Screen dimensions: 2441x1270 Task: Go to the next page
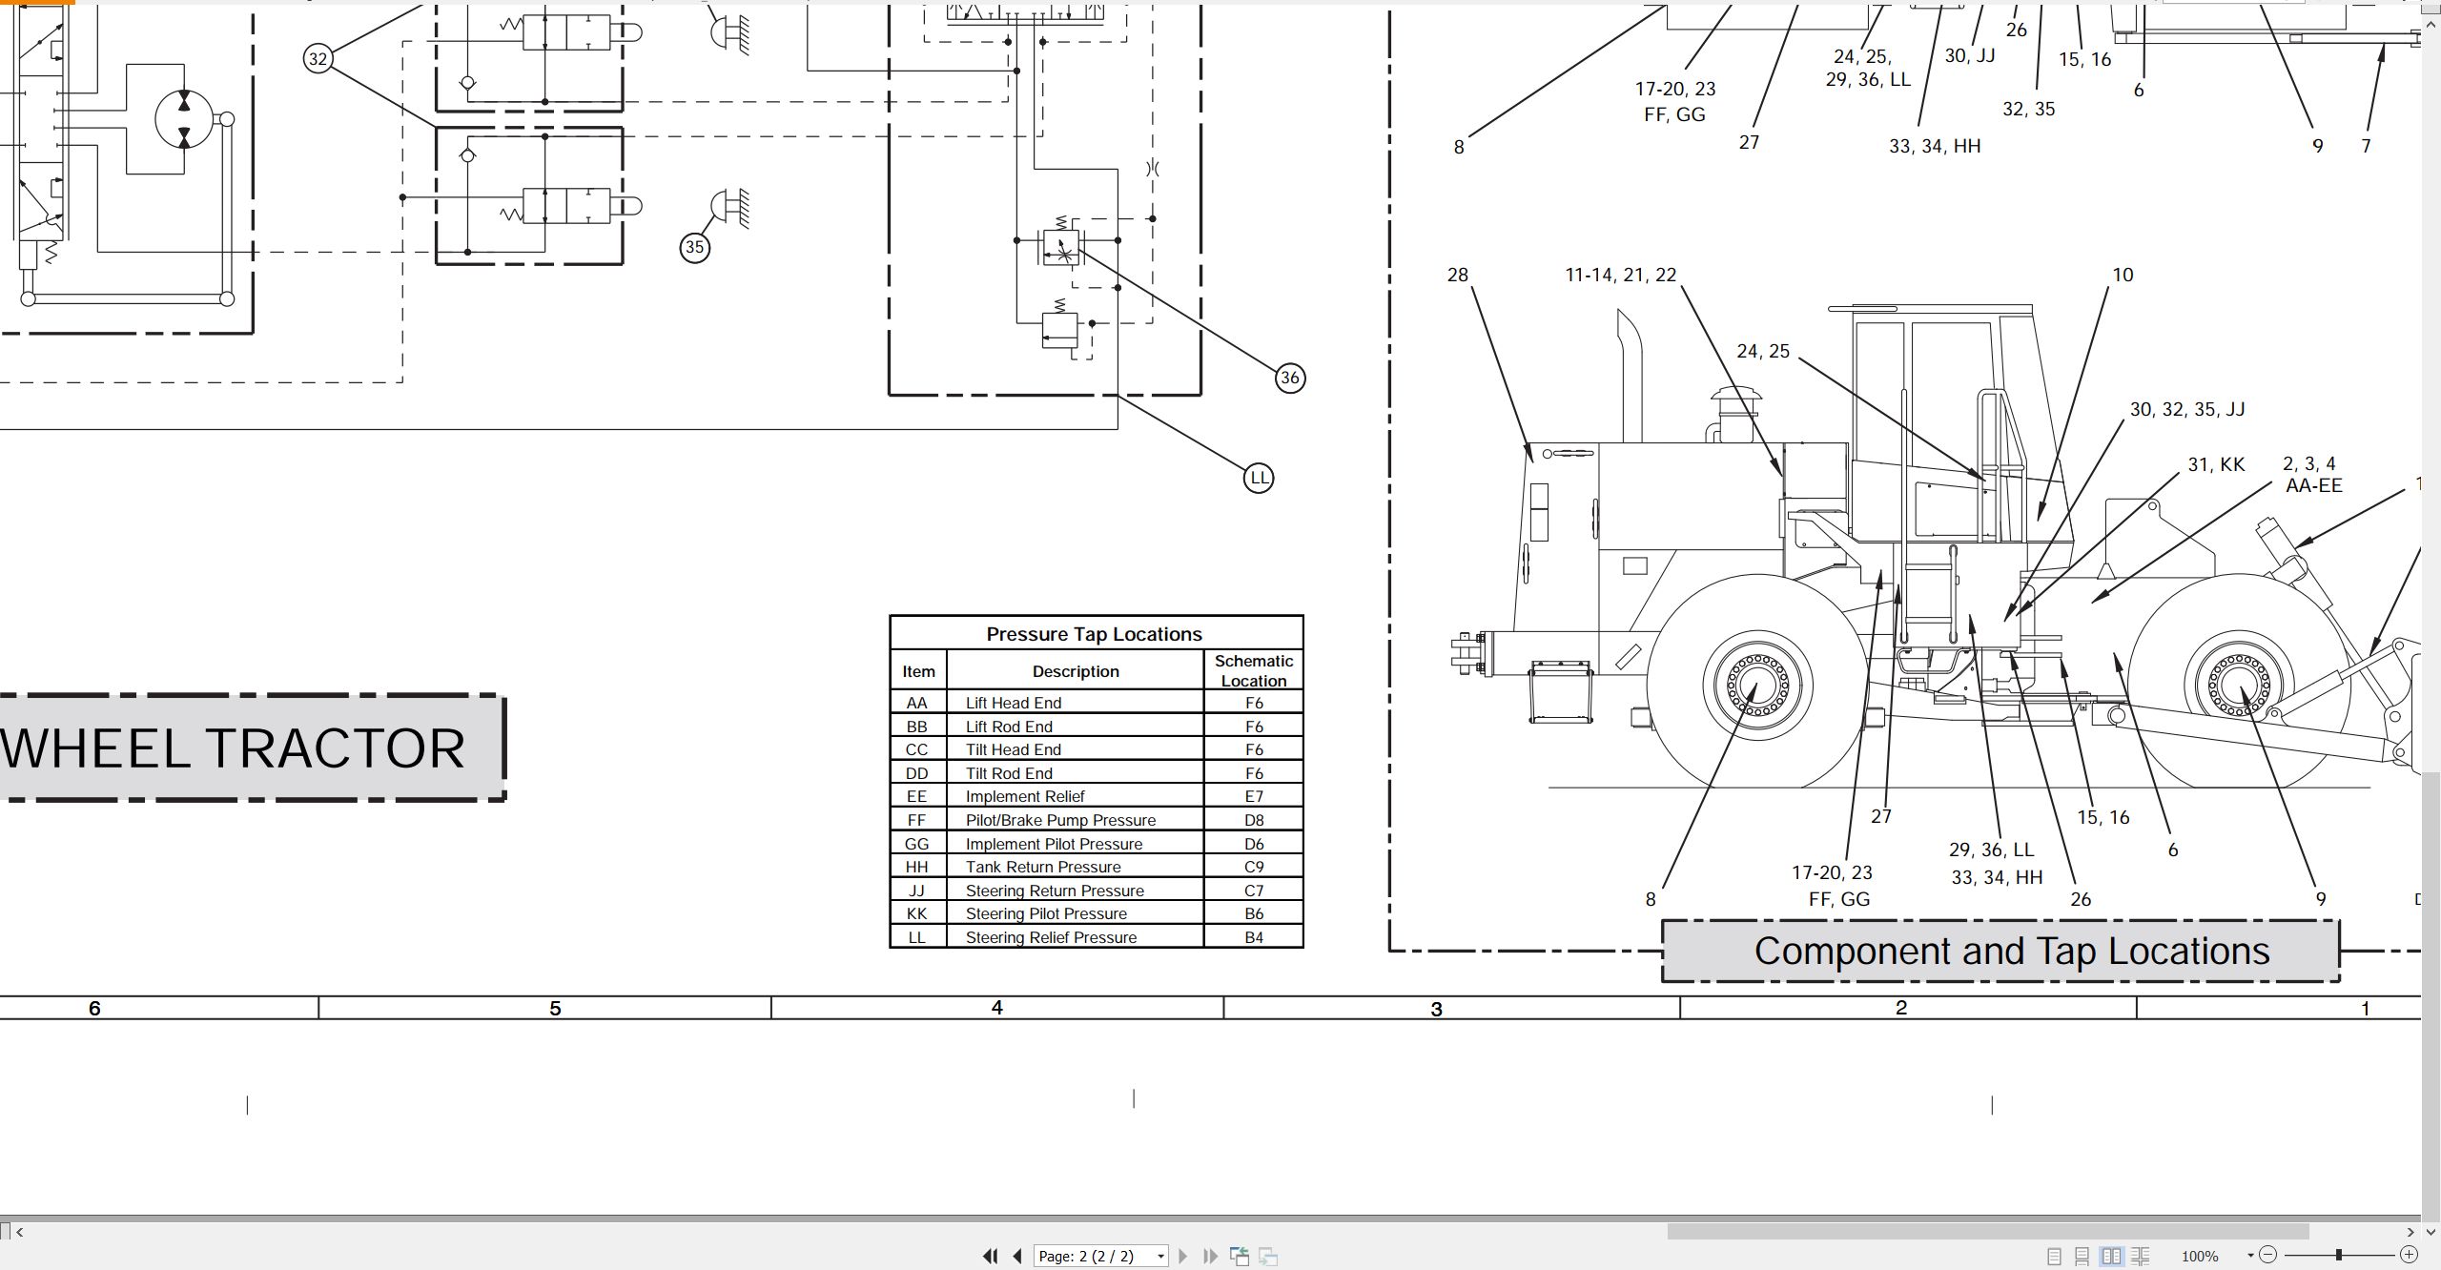tap(1183, 1256)
